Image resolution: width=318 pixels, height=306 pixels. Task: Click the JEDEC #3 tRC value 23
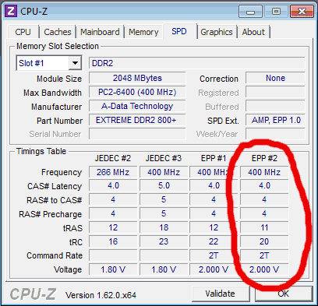click(164, 241)
